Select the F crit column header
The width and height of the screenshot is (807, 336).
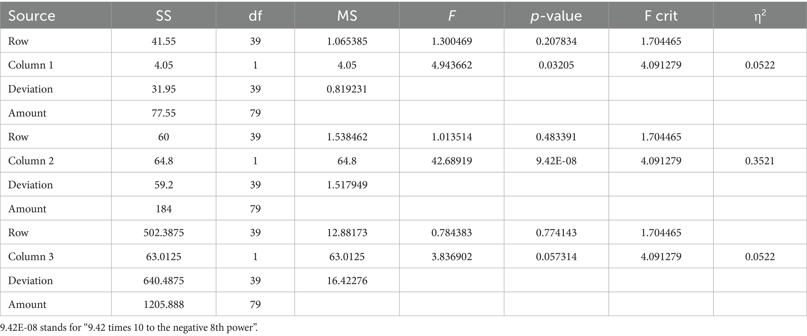pos(661,16)
